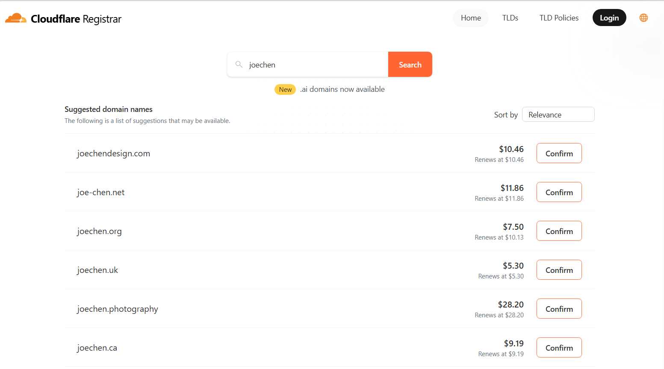Confirm joechen.photography domain

[x=559, y=309]
